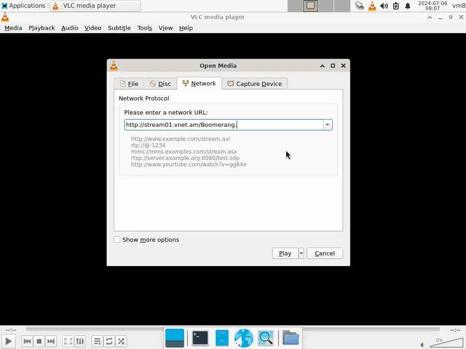
Task: Open the Playback menu
Action: [41, 28]
